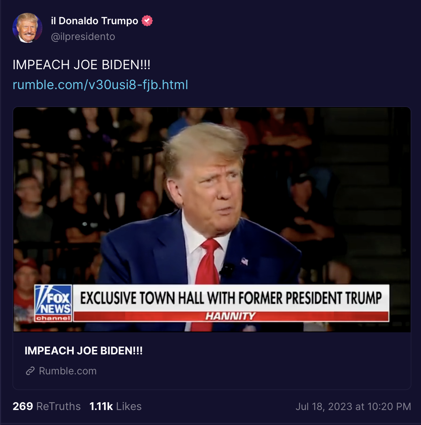This screenshot has height=425, width=421.
Task: Click the post text IMPEACH JOE BIDEN!!!
Action: (82, 65)
